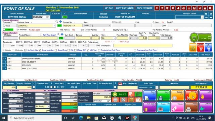The width and height of the screenshot is (215, 121).
Task: Toggle the Round Off checkbox
Action: [60, 100]
